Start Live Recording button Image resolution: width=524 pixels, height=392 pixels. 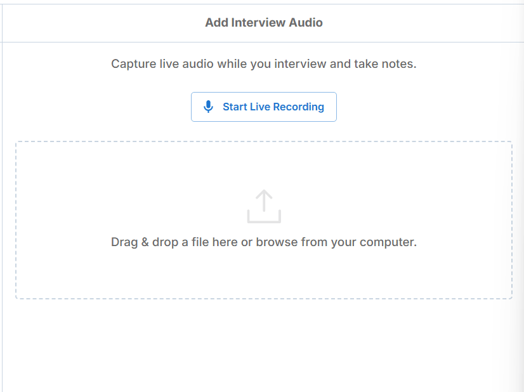(x=264, y=107)
